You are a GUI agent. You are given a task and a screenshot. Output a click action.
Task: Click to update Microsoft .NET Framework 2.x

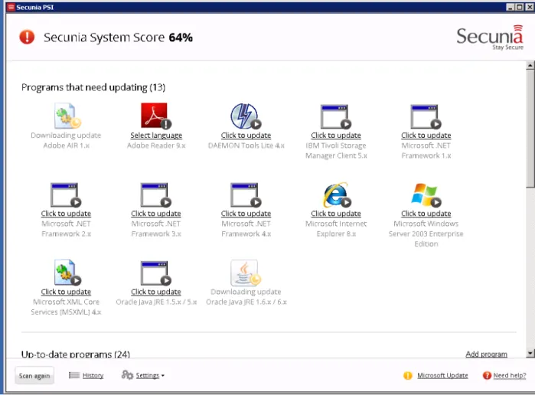[66, 214]
